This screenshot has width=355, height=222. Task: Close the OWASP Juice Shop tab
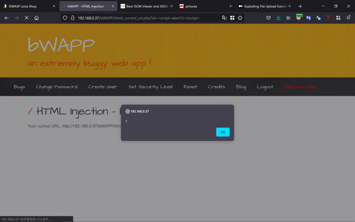coord(54,6)
